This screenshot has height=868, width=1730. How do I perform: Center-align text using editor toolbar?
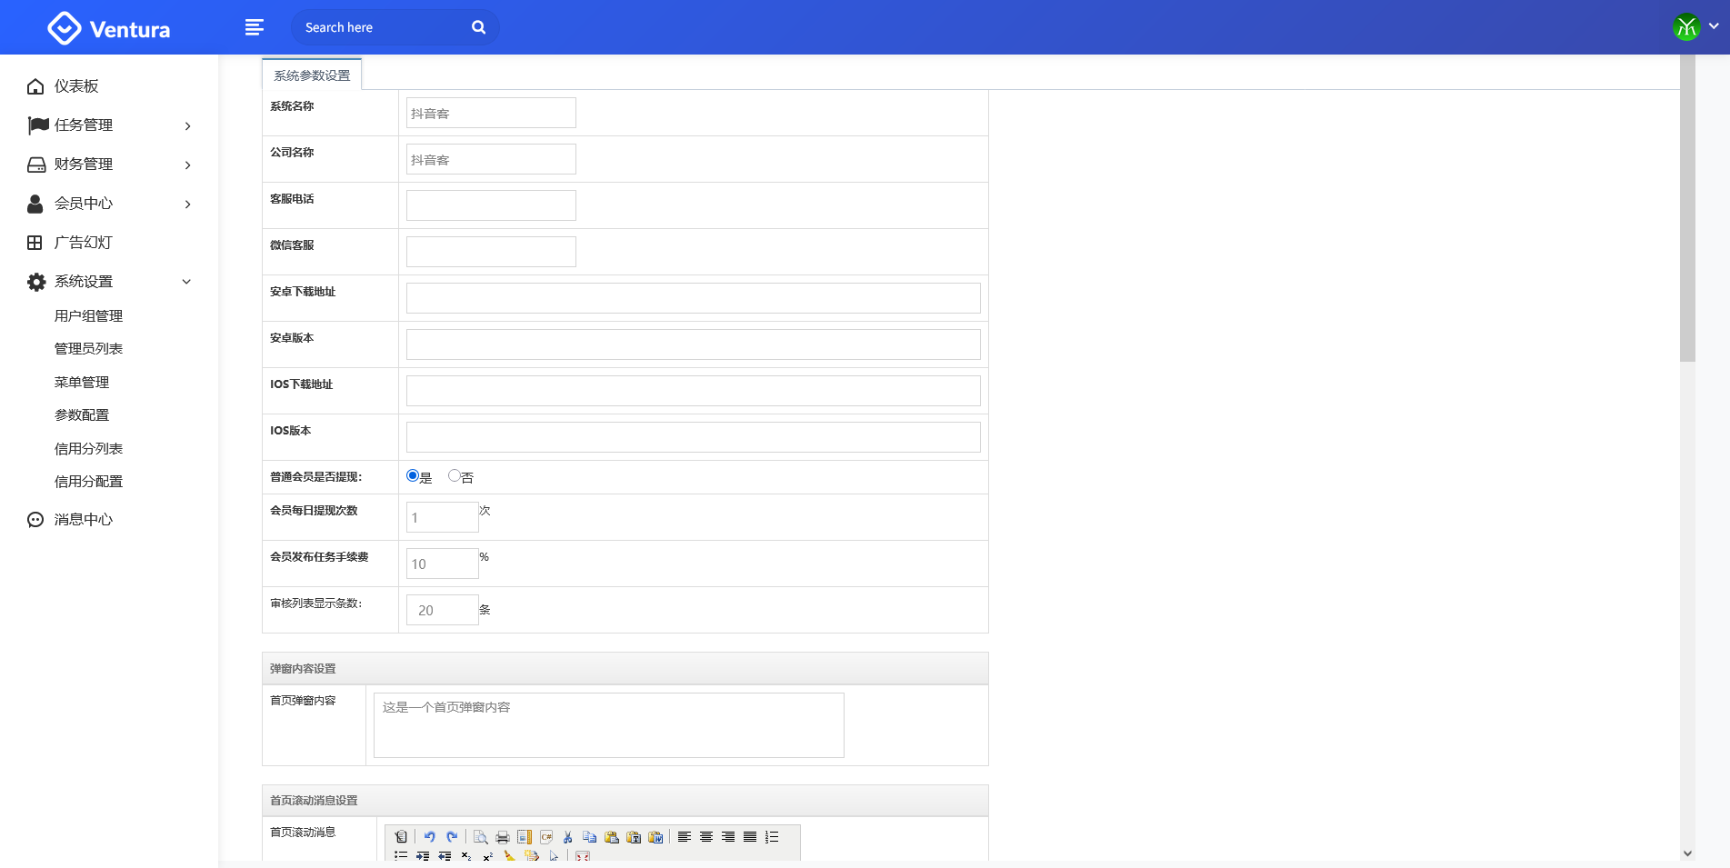tap(706, 837)
